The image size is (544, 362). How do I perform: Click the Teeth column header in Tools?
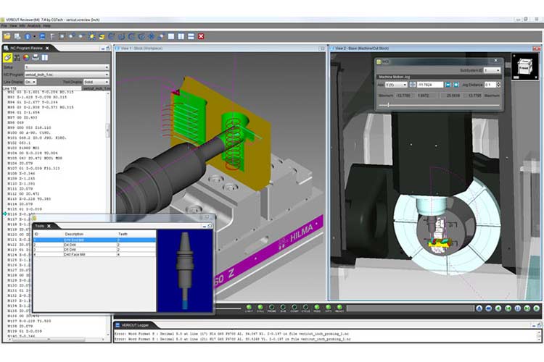point(123,234)
